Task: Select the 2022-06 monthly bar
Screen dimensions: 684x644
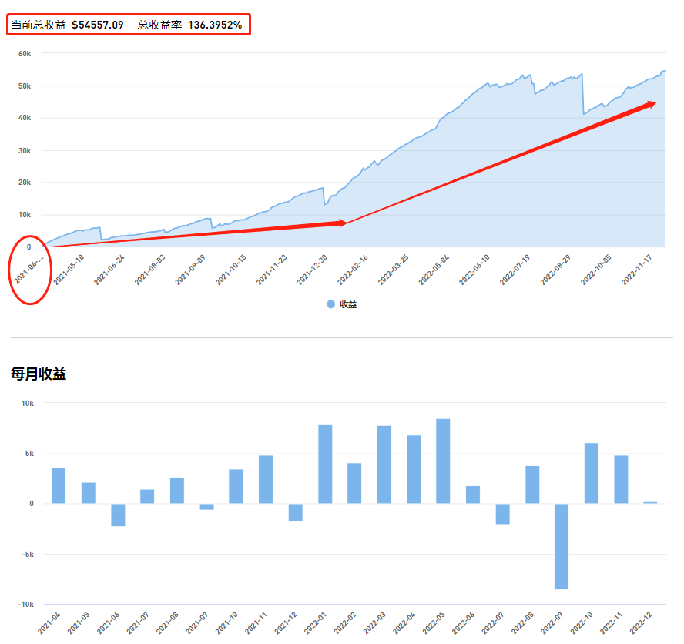Action: click(472, 495)
